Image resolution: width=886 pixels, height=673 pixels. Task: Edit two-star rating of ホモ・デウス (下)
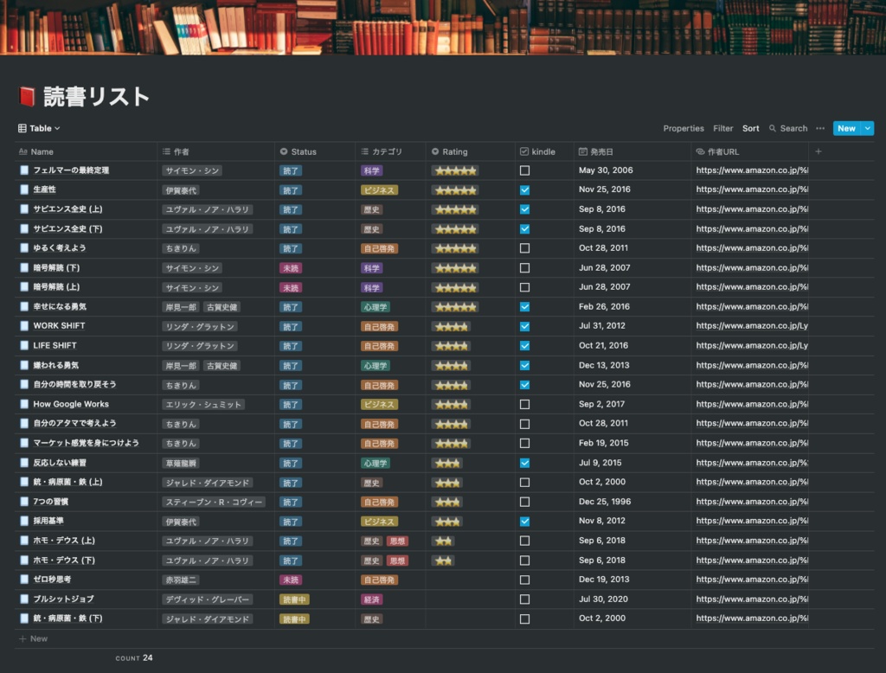pyautogui.click(x=444, y=561)
